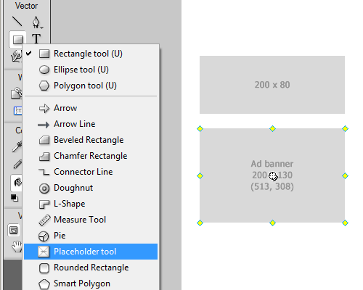Select the Hand tool icon
This screenshot has height=290, width=363.
tap(17, 246)
